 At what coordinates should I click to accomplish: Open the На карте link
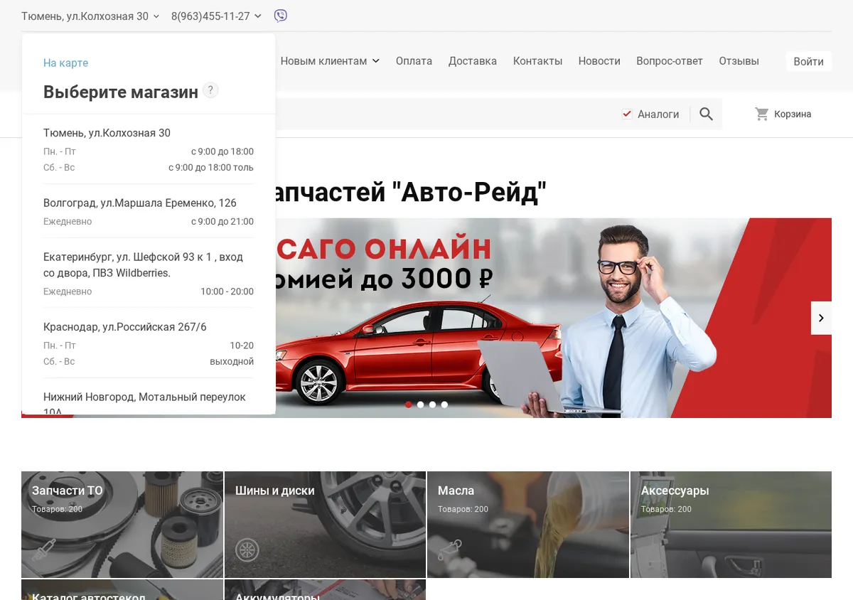pos(65,63)
